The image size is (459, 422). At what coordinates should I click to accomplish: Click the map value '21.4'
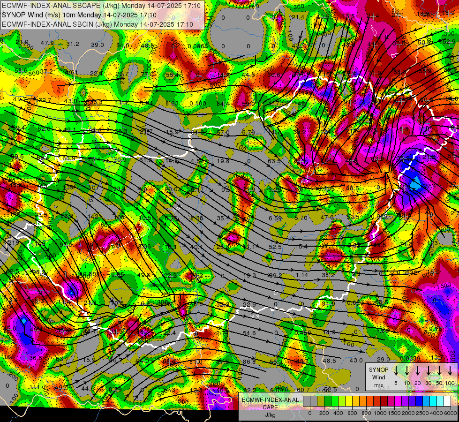298,17
